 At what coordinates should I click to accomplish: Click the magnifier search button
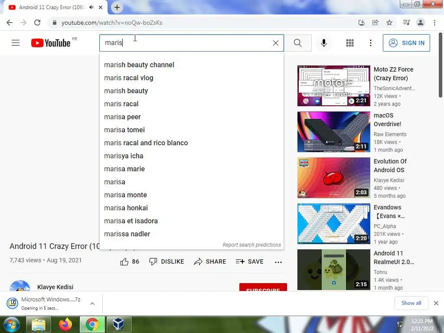point(297,43)
